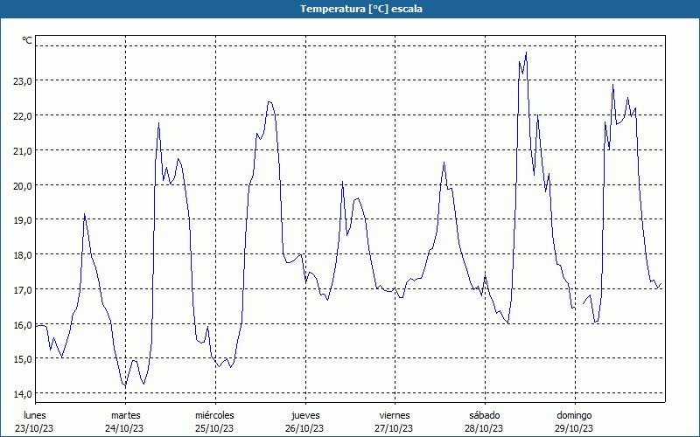Select the 'jueves' day label
The image size is (700, 437).
pos(305,415)
